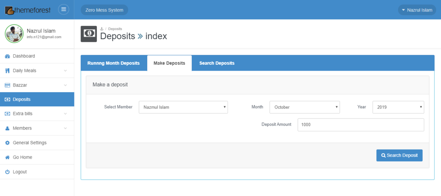Click the Zero Mess System button
The width and height of the screenshot is (441, 196).
[x=104, y=10]
